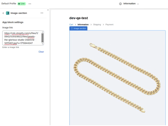Collapse the sidebar with the small up arrow
168x126 pixels.
[48, 10]
